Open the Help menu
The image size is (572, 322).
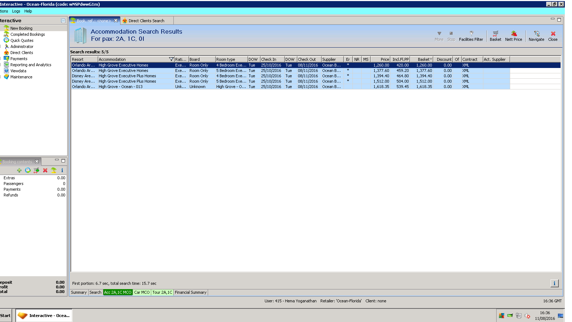coord(28,11)
